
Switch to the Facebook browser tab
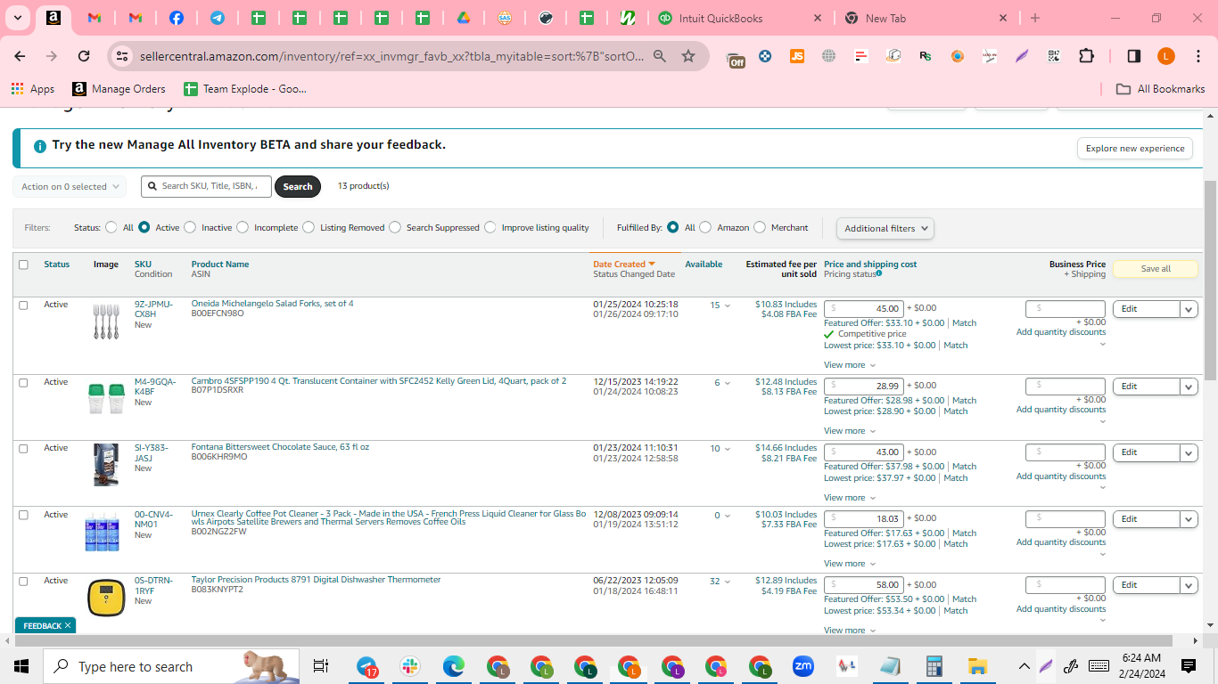click(177, 18)
